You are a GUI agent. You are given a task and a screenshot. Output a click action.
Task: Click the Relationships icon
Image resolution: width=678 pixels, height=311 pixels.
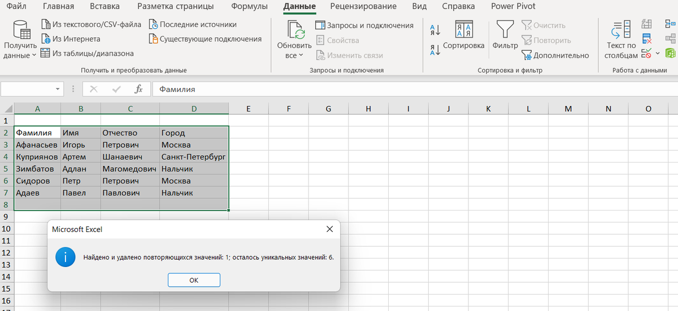click(671, 39)
